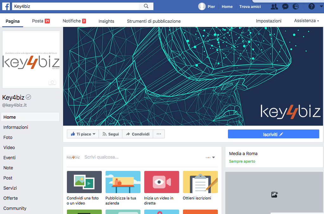
Task: Select Inizia un video in diretta tile
Action: tap(162, 188)
